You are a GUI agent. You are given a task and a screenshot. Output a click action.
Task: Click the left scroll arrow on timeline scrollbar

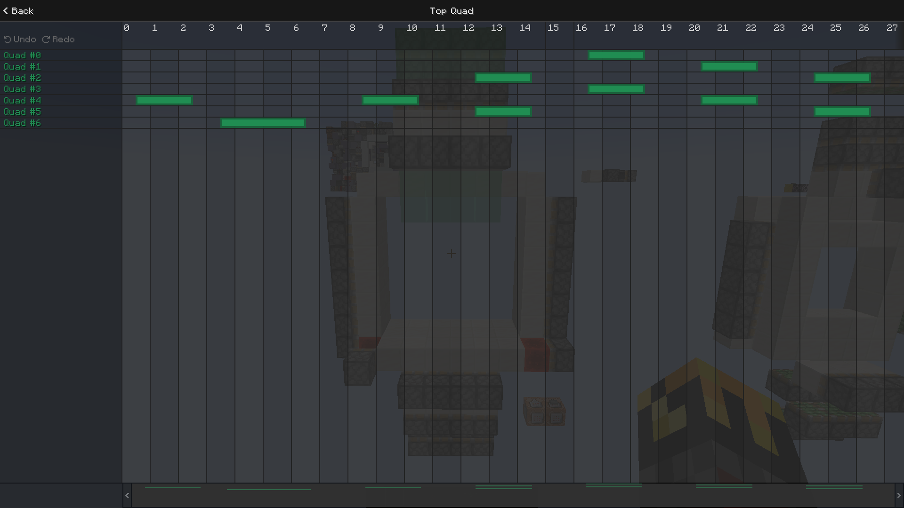127,495
